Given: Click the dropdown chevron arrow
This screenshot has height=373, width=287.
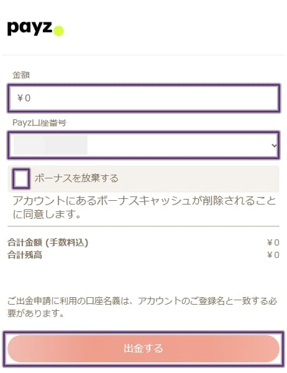Looking at the screenshot, I should coord(274,145).
